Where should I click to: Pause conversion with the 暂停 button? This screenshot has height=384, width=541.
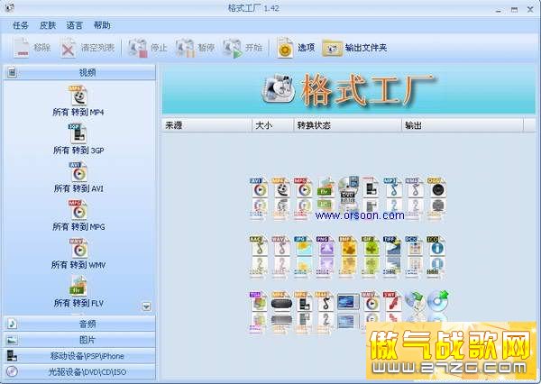click(x=195, y=48)
